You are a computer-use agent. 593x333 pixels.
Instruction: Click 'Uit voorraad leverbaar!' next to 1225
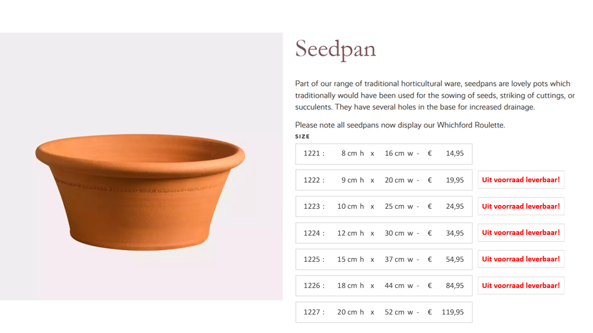[x=521, y=259]
